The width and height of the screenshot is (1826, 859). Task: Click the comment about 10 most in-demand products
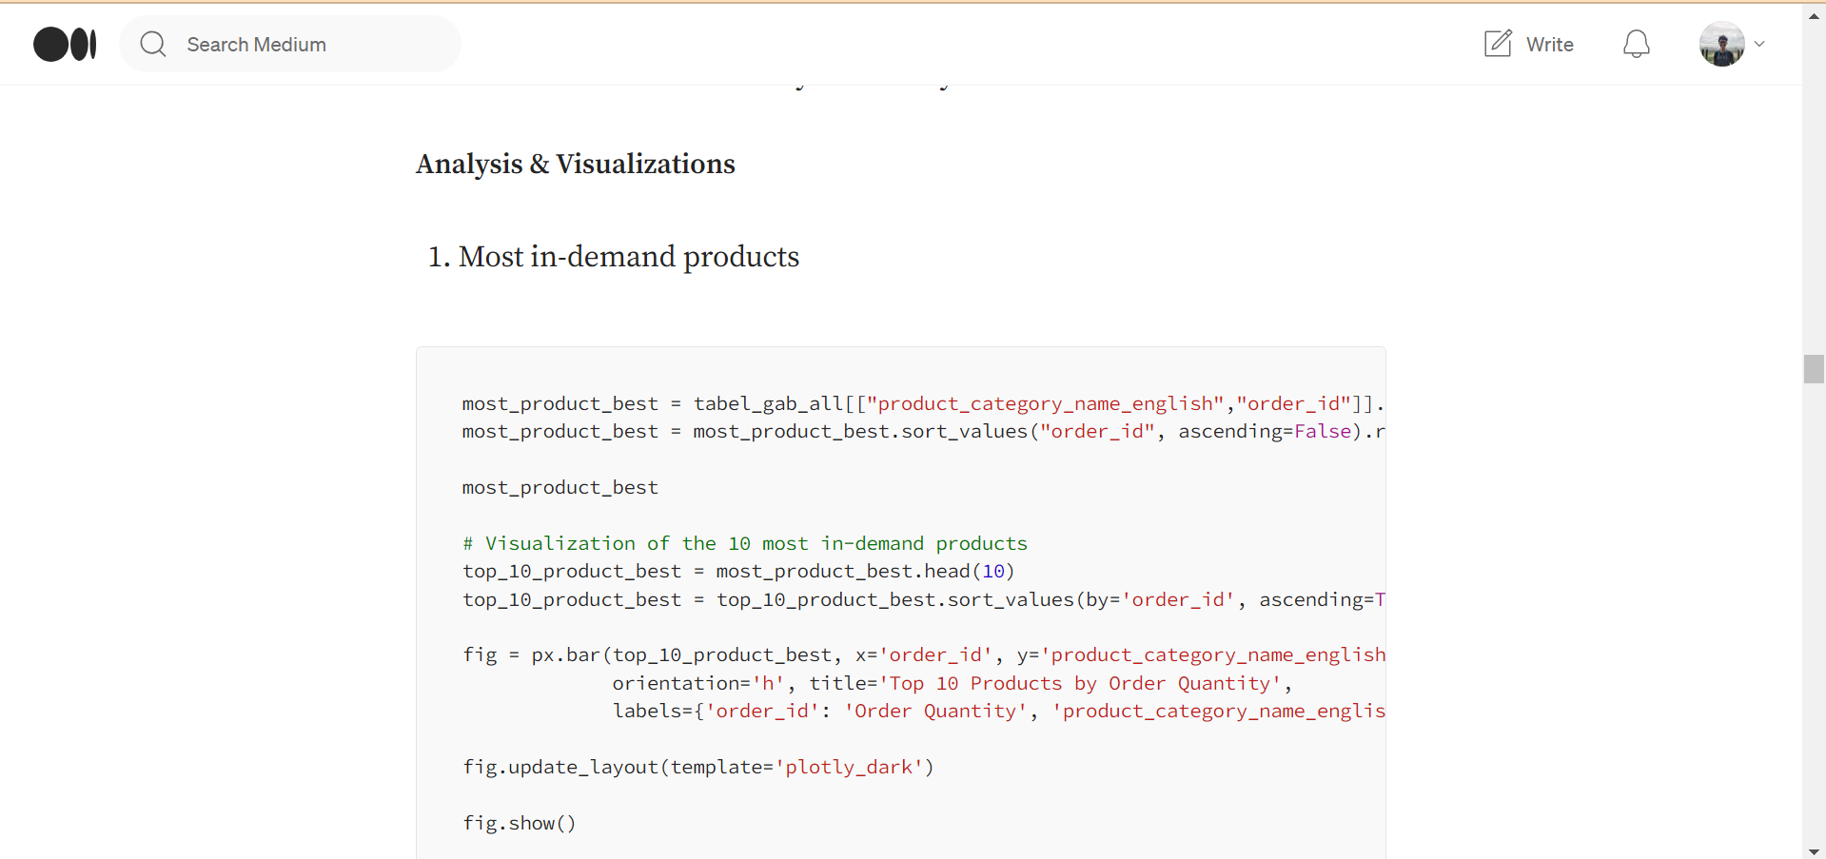click(x=744, y=543)
